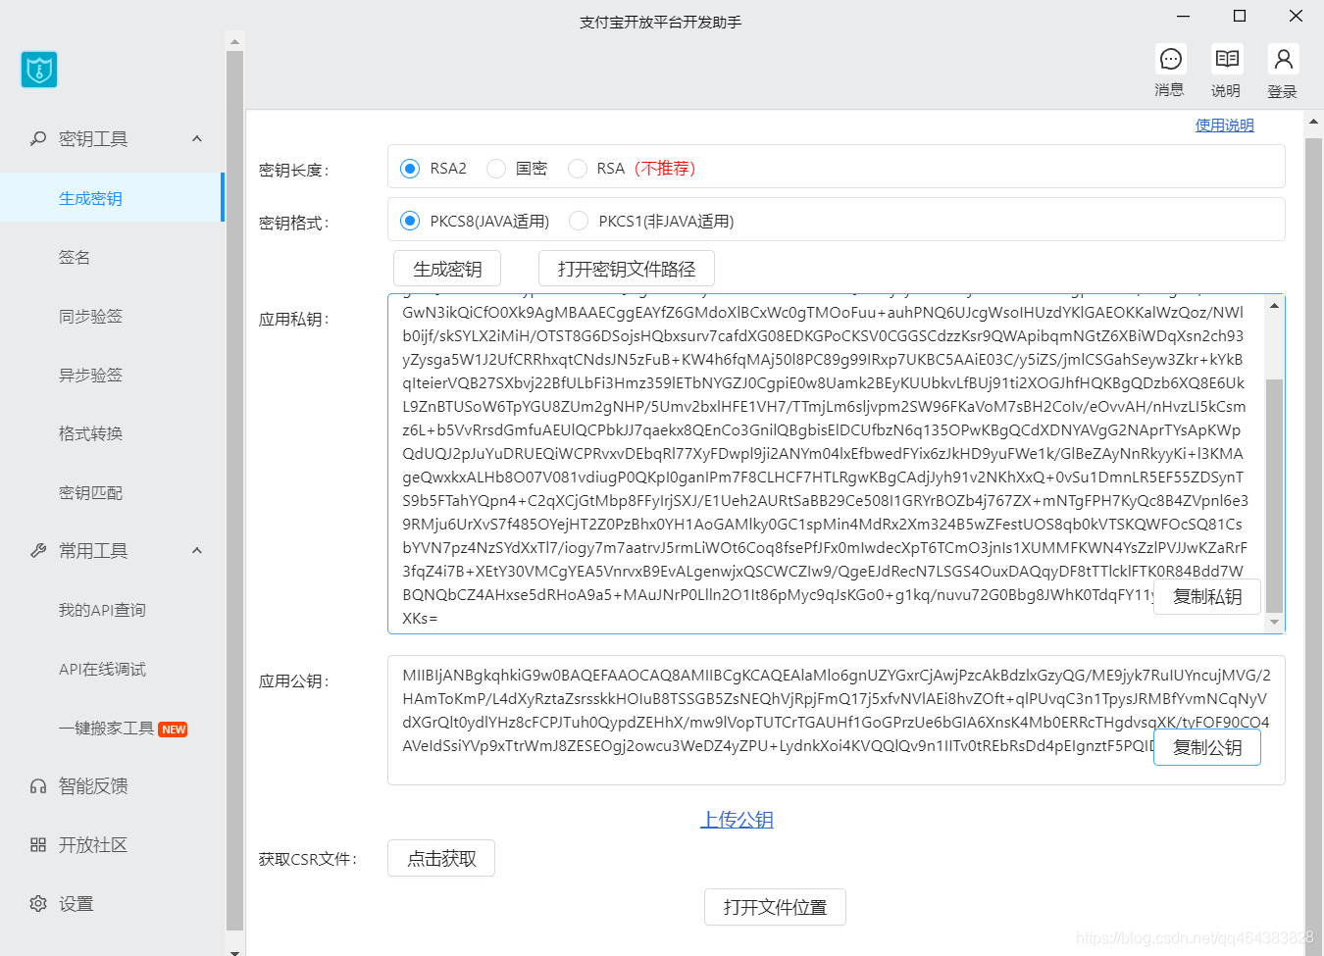Open the 使用说明 link
This screenshot has height=956, width=1324.
1225,126
